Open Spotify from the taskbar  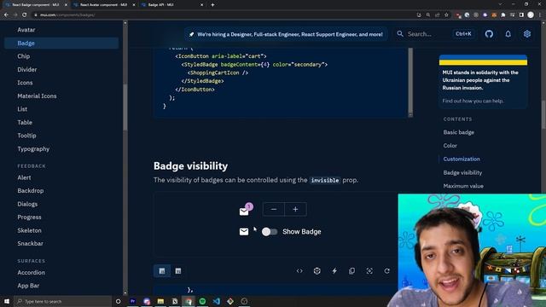pyautogui.click(x=202, y=301)
